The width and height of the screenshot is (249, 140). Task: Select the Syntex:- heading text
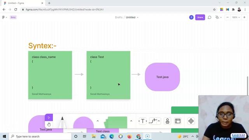pos(42,46)
